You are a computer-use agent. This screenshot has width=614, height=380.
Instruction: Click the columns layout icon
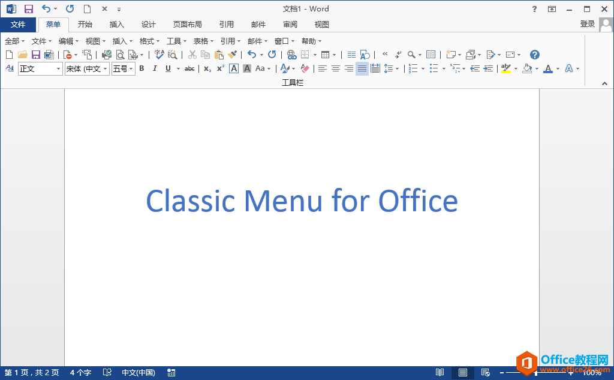351,55
